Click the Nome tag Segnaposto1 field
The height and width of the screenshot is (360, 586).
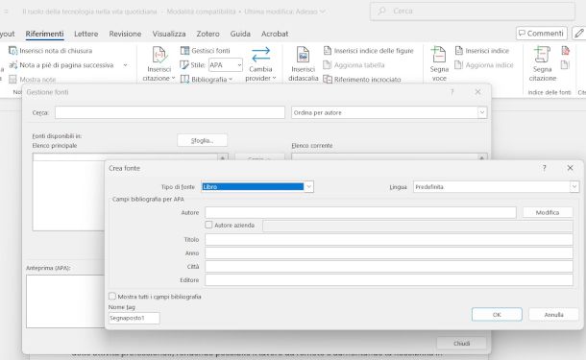click(134, 318)
